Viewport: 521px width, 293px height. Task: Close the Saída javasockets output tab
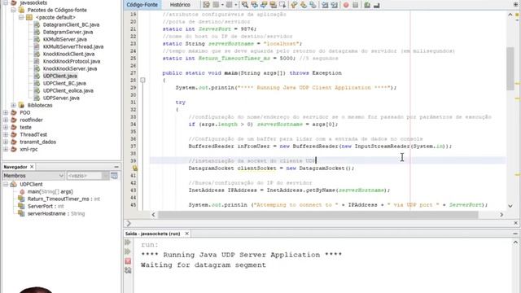[x=186, y=234]
